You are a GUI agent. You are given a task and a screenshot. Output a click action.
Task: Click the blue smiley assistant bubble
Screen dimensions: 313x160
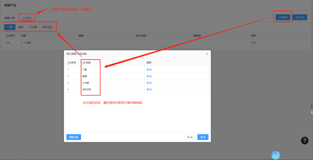[276, 155]
